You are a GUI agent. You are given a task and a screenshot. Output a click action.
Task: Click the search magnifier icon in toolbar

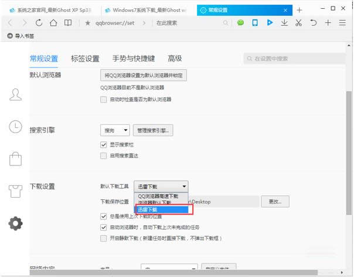tap(225, 23)
